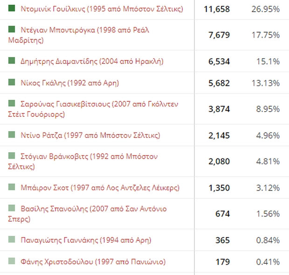Image resolution: width=289 pixels, height=275 pixels.
Task: Open the Ντέγιαν Μποντιρόγκα poll result link
Action: pyautogui.click(x=79, y=35)
